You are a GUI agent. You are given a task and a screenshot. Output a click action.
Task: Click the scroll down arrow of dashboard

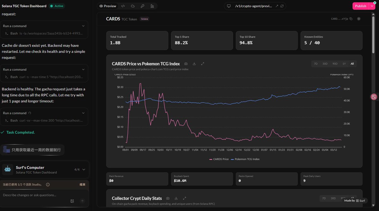[373, 205]
